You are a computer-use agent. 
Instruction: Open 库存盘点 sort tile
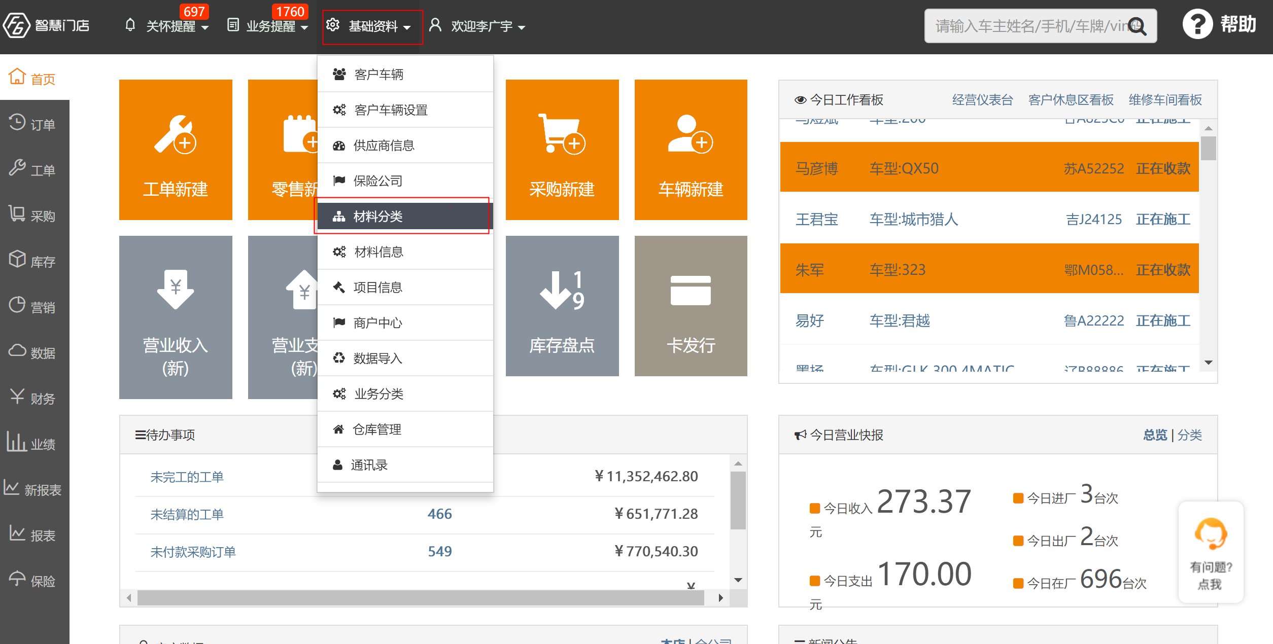click(x=562, y=306)
